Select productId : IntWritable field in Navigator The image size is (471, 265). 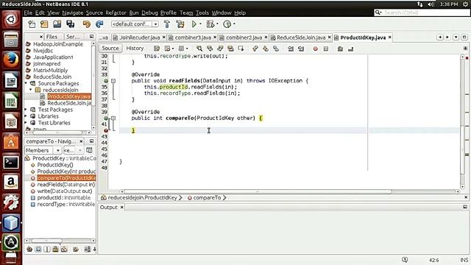pos(64,198)
